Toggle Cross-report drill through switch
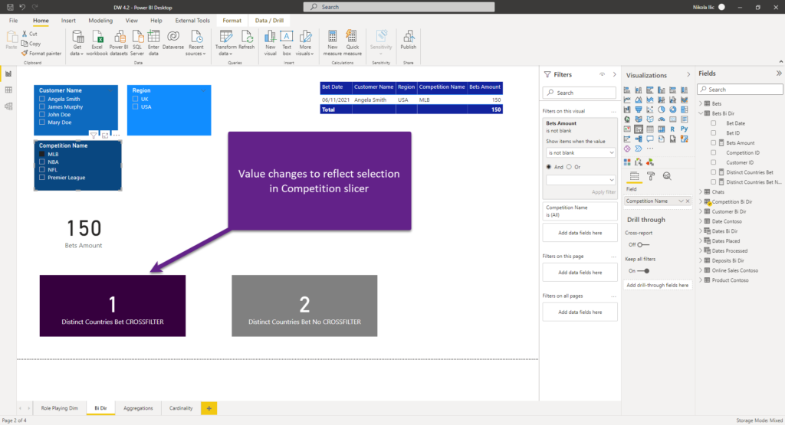The width and height of the screenshot is (785, 425). click(x=643, y=244)
